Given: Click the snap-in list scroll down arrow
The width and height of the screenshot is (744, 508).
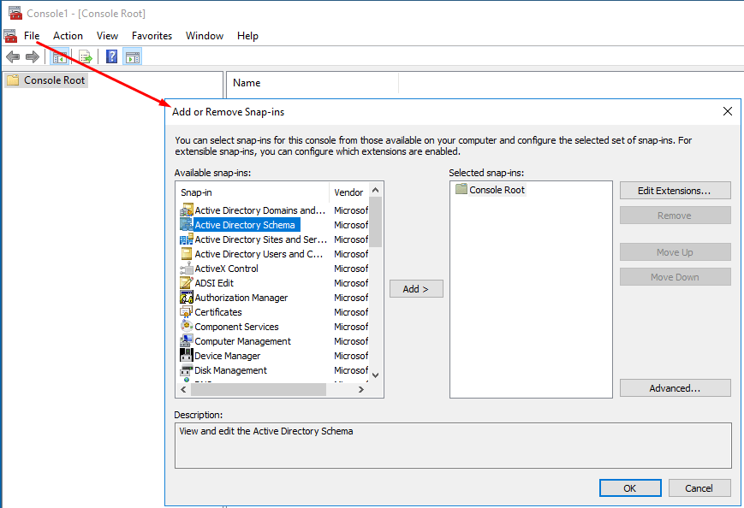Looking at the screenshot, I should click(x=375, y=375).
